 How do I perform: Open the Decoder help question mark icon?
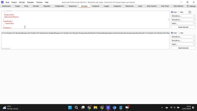(190, 12)
